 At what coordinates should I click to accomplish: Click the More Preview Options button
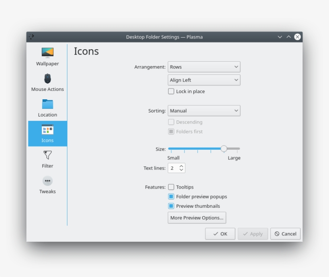[197, 218]
